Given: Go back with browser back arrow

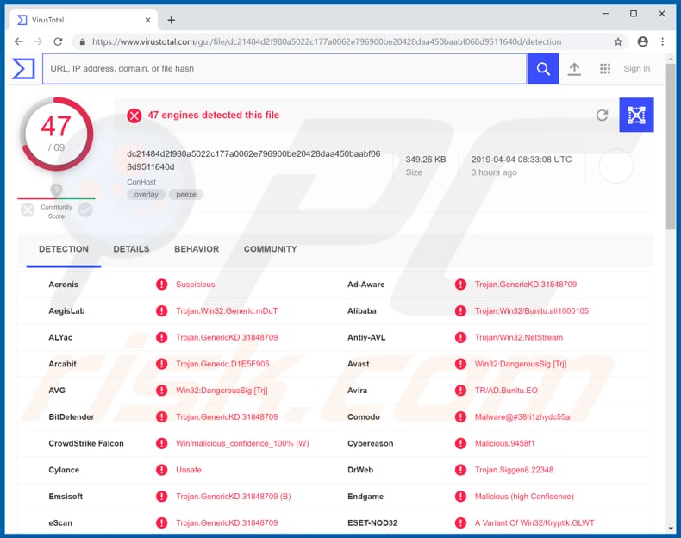Looking at the screenshot, I should pyautogui.click(x=18, y=41).
